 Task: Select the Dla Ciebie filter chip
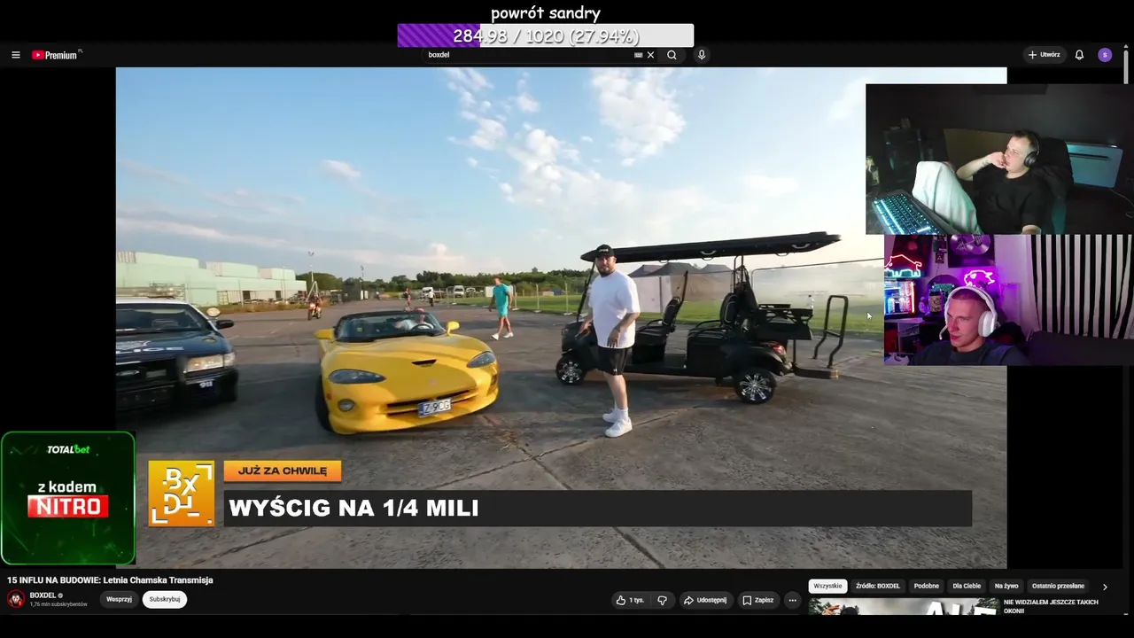(x=967, y=586)
